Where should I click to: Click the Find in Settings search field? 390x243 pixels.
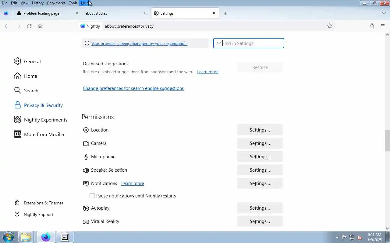click(x=249, y=43)
